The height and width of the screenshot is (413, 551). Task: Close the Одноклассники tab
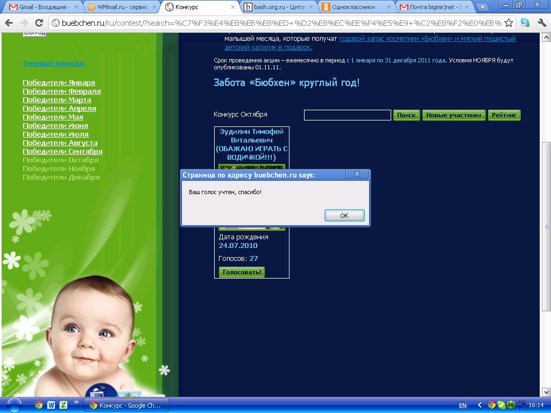389,7
